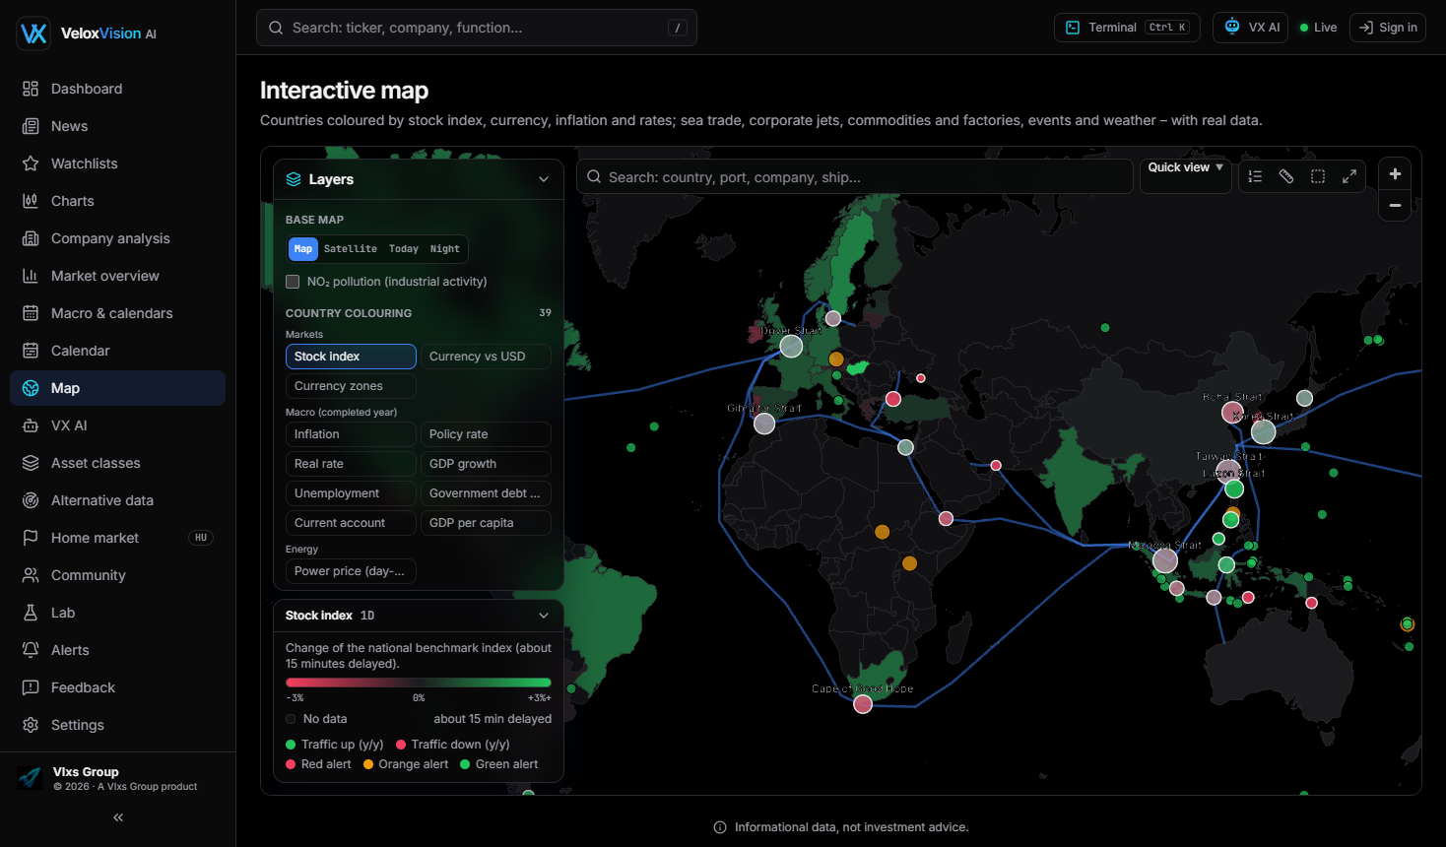
Task: Click the stock index gradient colour bar
Action: coord(419,683)
